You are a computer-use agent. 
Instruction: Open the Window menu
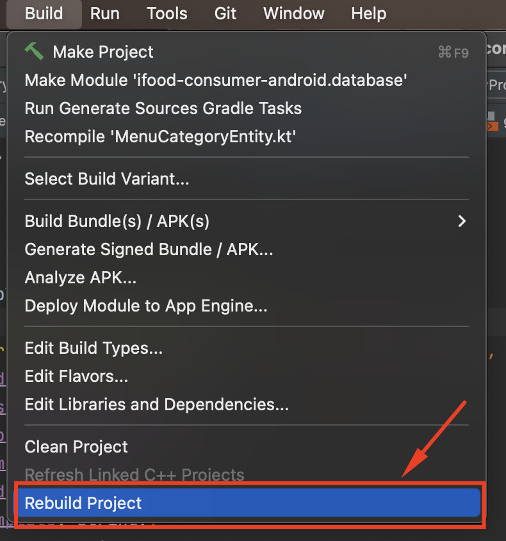tap(294, 13)
